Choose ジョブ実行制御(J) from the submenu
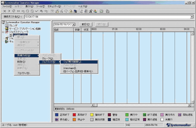The width and height of the screenshot is (196, 128). click(x=79, y=62)
